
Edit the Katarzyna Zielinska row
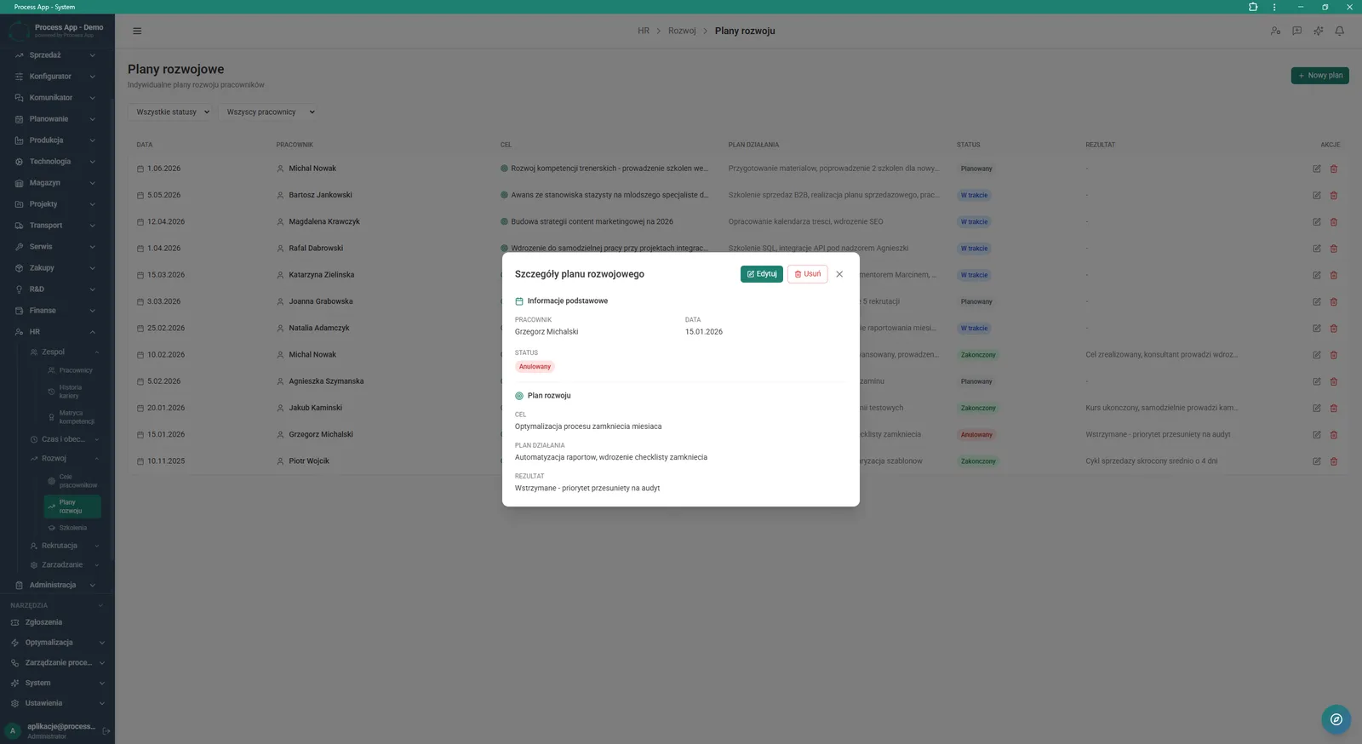(x=1317, y=275)
